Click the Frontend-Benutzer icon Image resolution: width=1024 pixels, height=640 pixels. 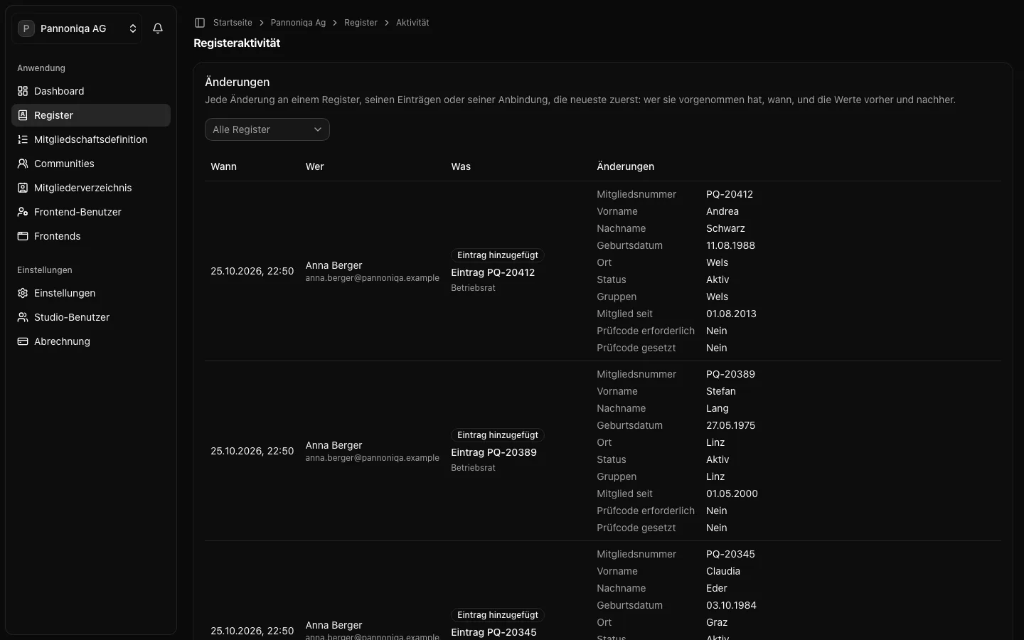(23, 212)
